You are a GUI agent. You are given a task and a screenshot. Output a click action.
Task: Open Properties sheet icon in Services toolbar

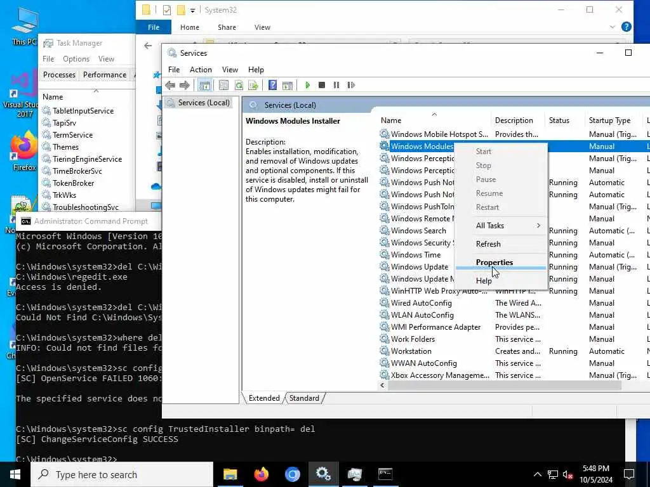223,86
